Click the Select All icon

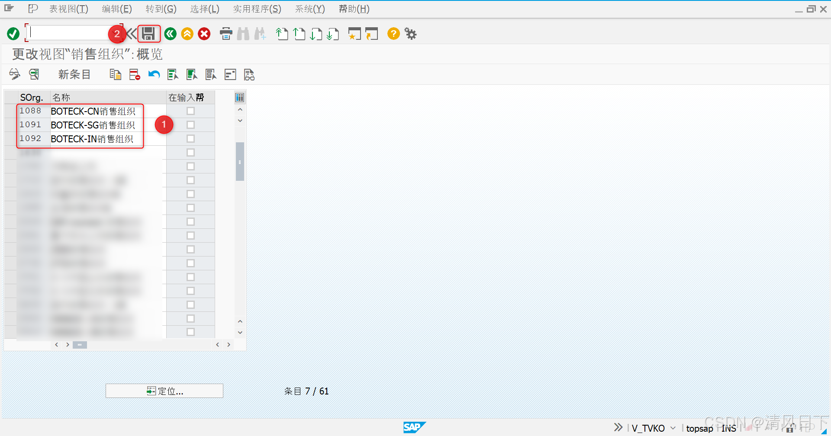point(173,74)
